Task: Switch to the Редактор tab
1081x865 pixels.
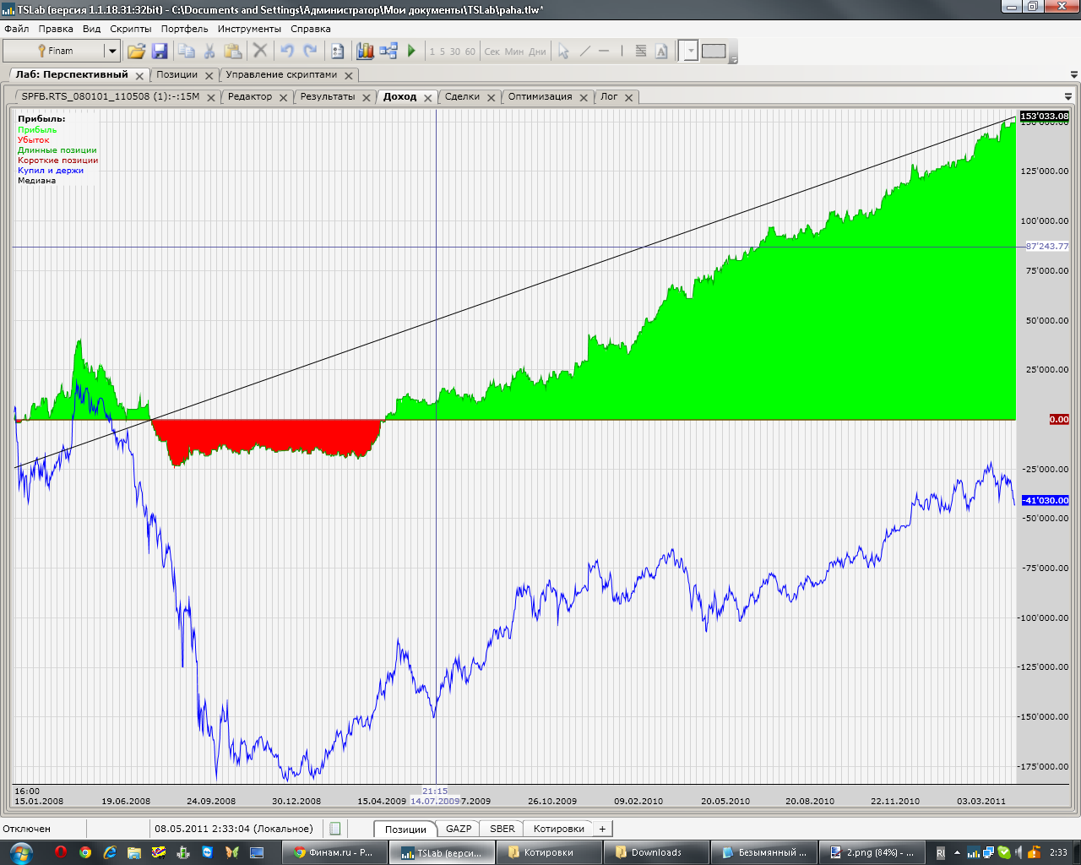Action: pos(250,96)
